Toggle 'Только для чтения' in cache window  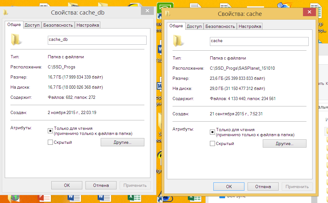pos(212,132)
